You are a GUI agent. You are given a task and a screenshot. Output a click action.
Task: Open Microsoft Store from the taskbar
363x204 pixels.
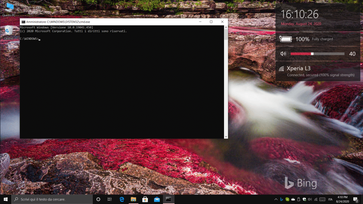click(145, 199)
